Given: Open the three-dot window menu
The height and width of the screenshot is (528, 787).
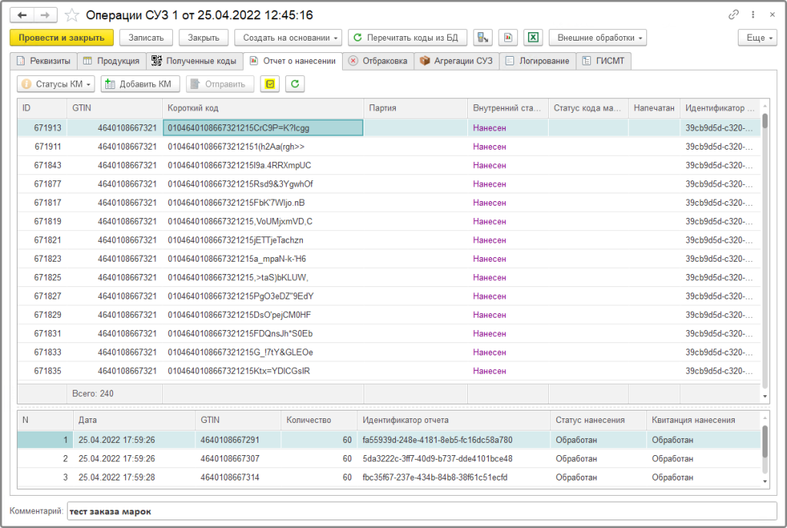Looking at the screenshot, I should click(753, 15).
